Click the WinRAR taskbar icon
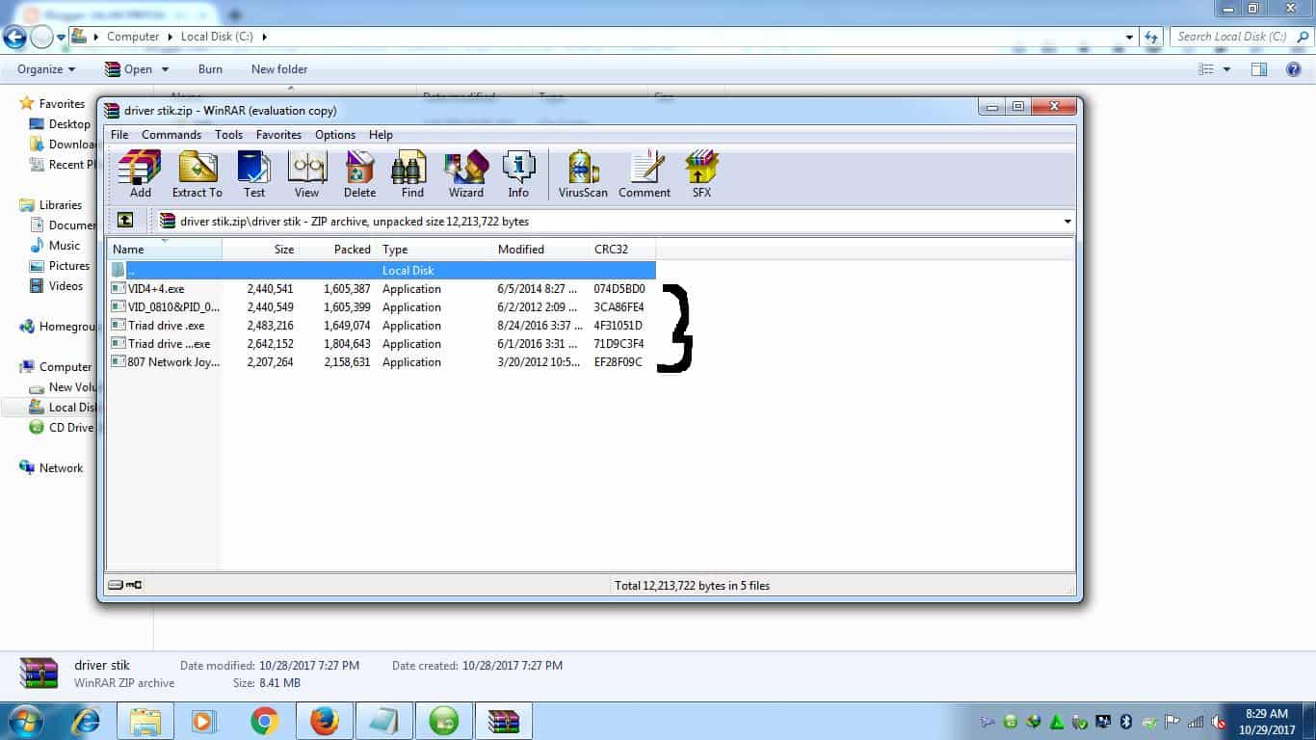The image size is (1316, 740). pyautogui.click(x=504, y=721)
